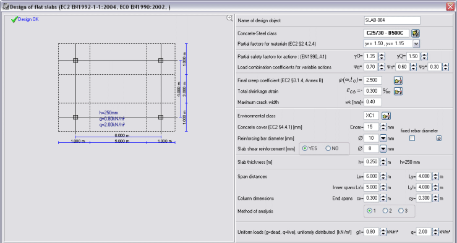457x243 pixels.
Task: Choose method of analysis option 2
Action: (x=385, y=211)
